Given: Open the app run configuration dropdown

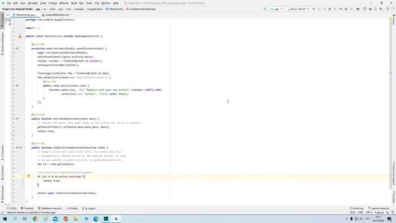Looking at the screenshot, I should (277, 9).
